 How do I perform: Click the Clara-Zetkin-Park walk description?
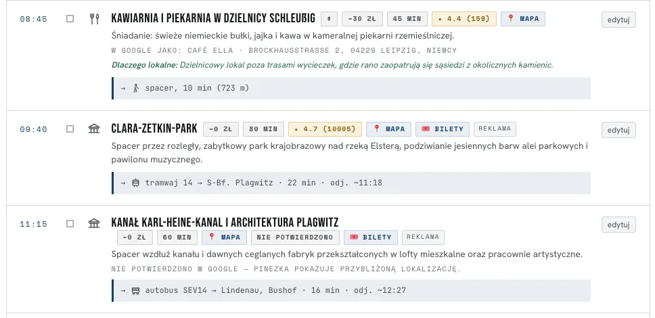tap(350, 153)
